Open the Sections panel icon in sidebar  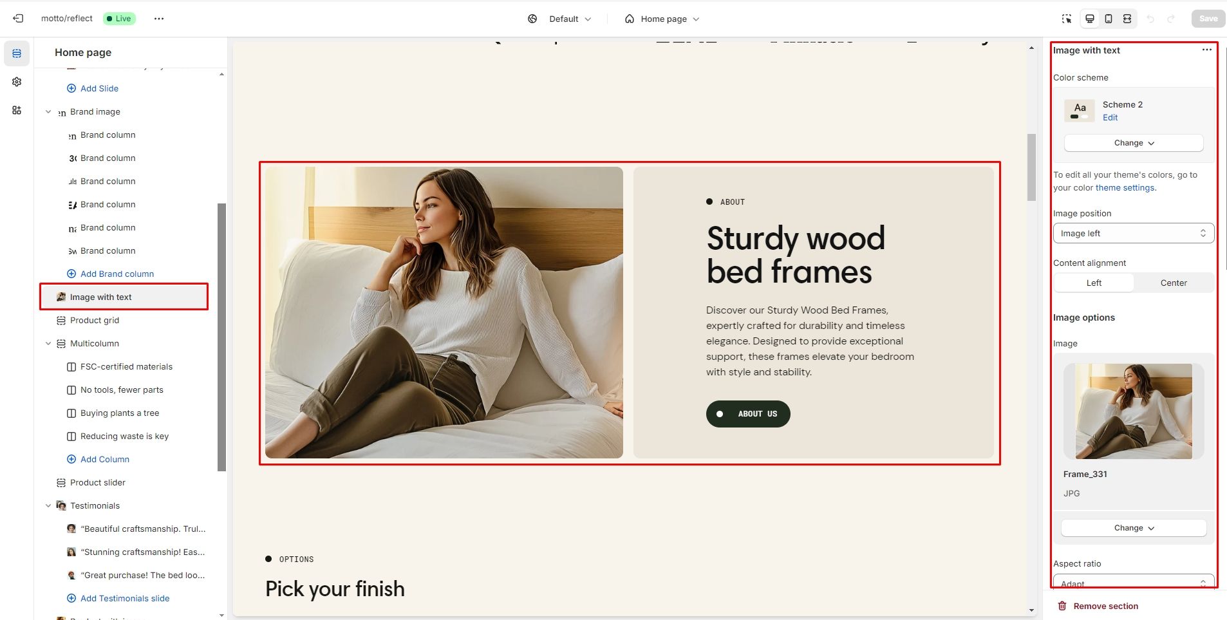pyautogui.click(x=17, y=53)
